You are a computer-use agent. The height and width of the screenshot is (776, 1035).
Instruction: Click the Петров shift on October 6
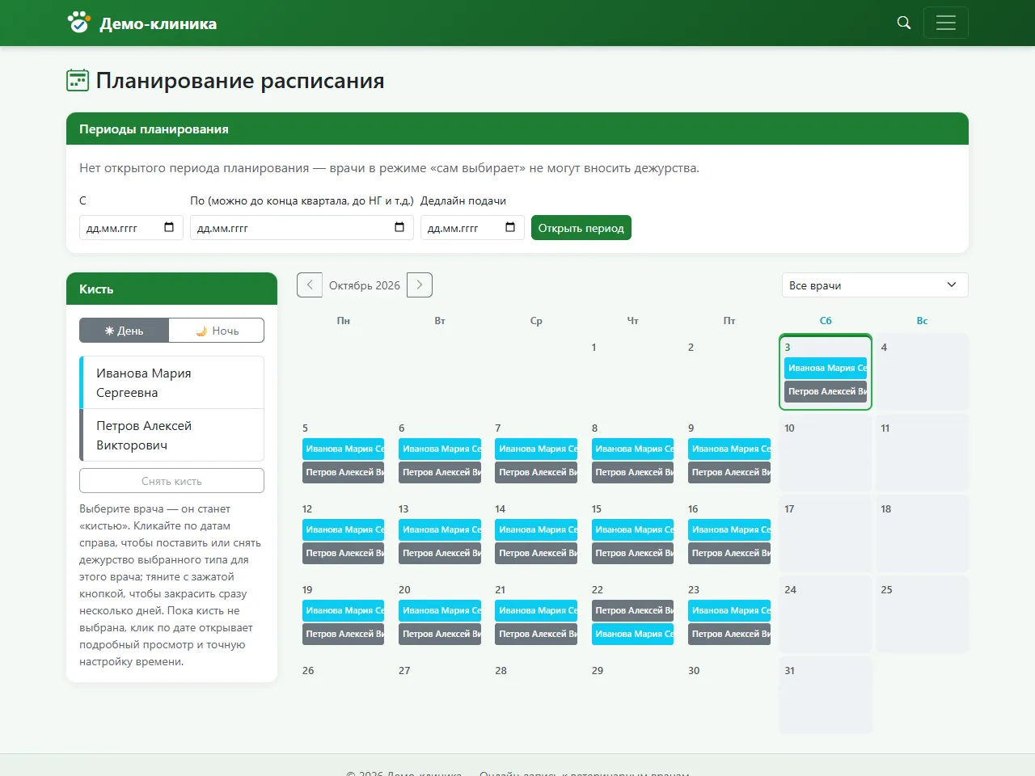(x=440, y=472)
